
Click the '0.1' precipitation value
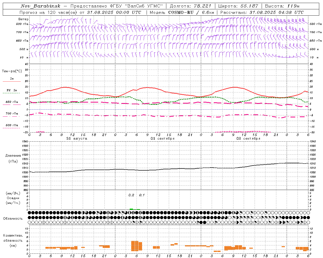pos(142,195)
